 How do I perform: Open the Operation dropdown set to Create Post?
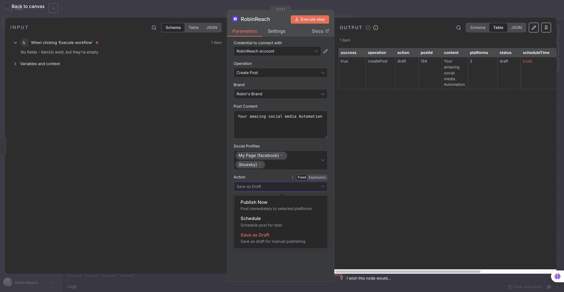[280, 73]
